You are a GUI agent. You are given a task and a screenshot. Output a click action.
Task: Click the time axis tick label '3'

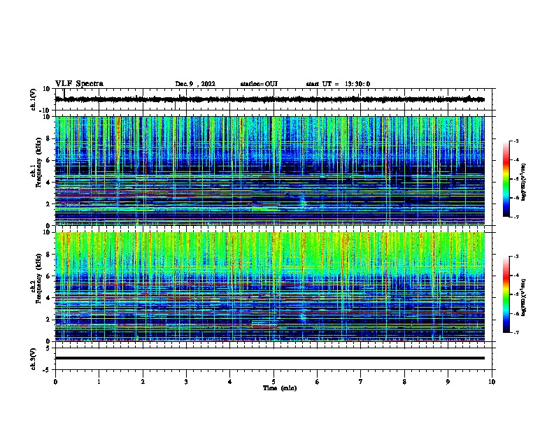[186, 382]
